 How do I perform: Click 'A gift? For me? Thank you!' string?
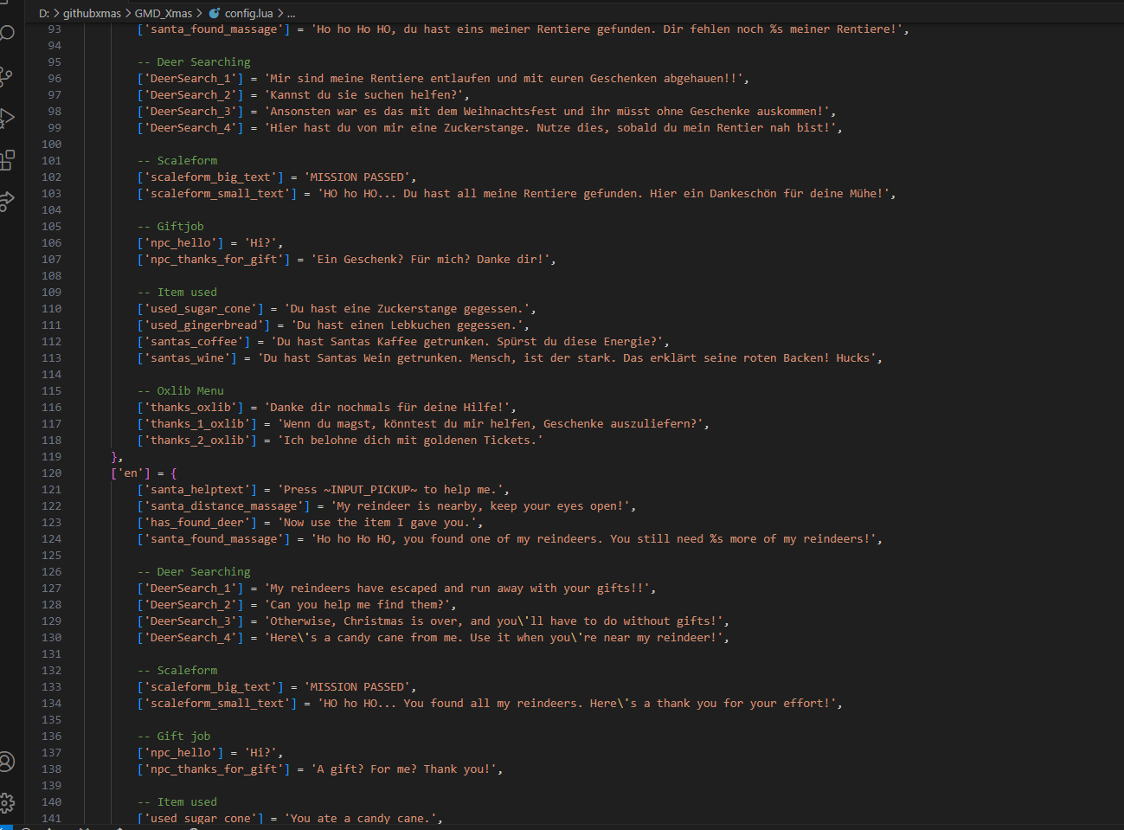point(403,769)
